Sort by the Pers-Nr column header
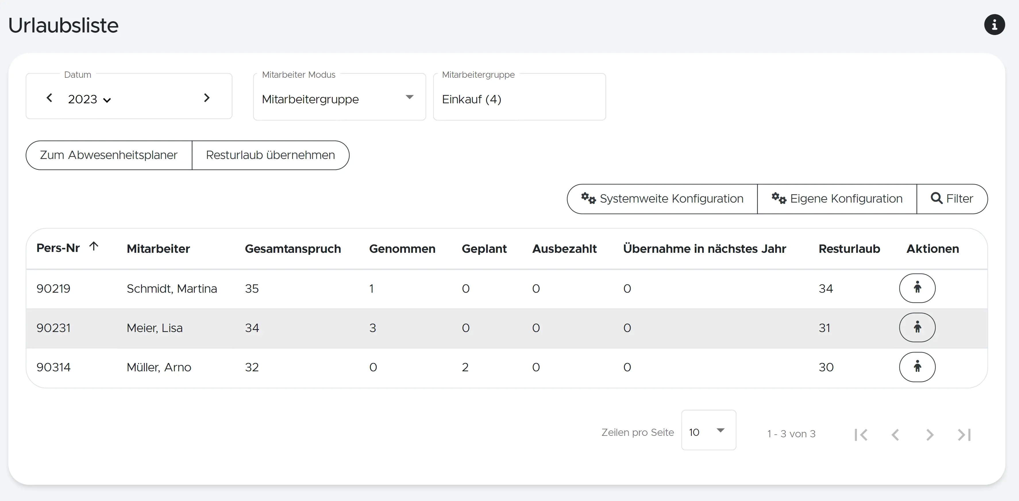1019x501 pixels. (x=59, y=248)
